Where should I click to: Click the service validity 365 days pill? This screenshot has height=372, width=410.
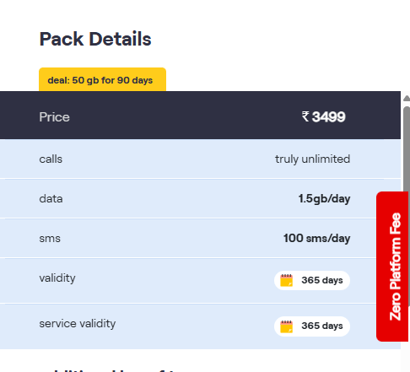312,326
